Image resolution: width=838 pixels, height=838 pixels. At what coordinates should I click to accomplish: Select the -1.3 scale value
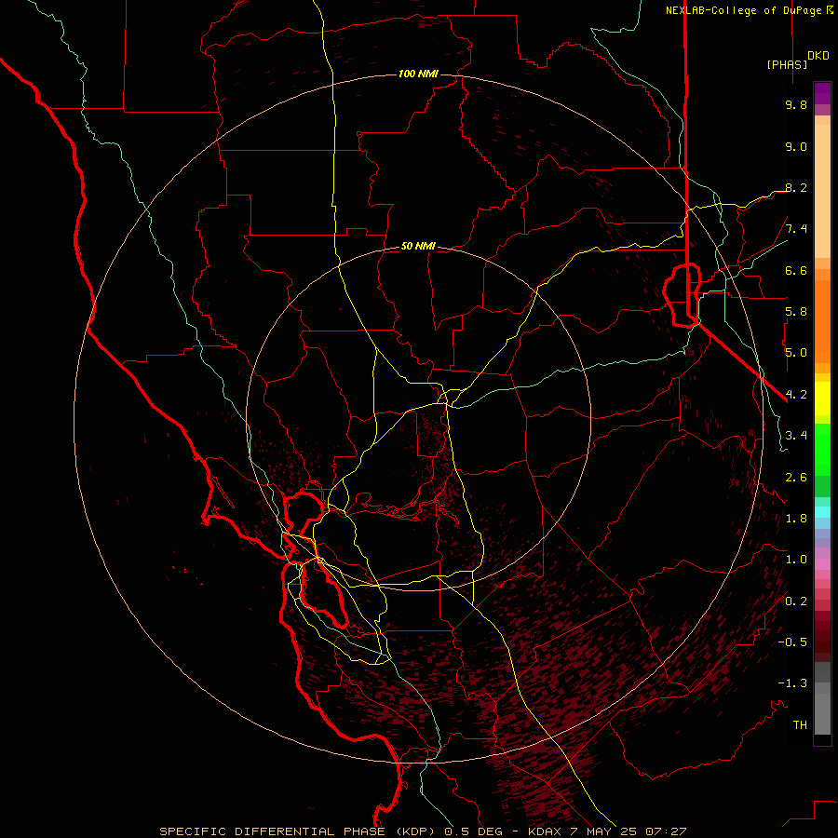coord(792,683)
